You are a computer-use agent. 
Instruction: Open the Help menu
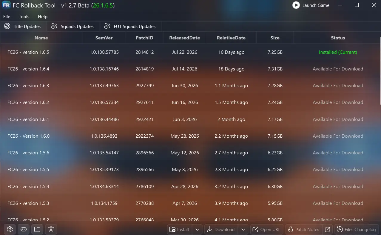click(x=43, y=17)
